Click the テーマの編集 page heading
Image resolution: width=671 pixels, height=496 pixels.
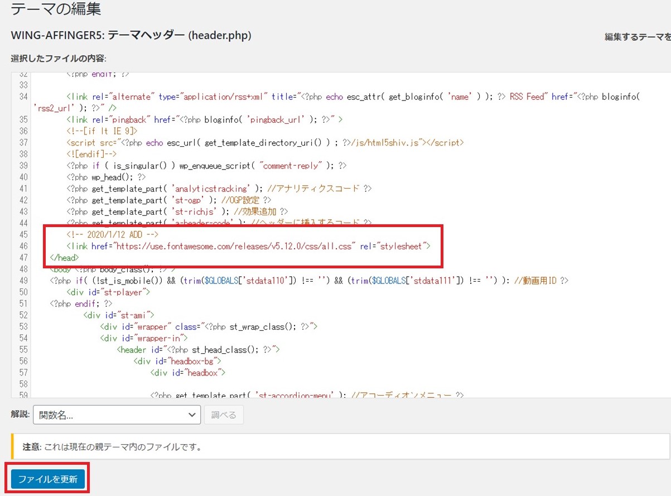(x=56, y=9)
